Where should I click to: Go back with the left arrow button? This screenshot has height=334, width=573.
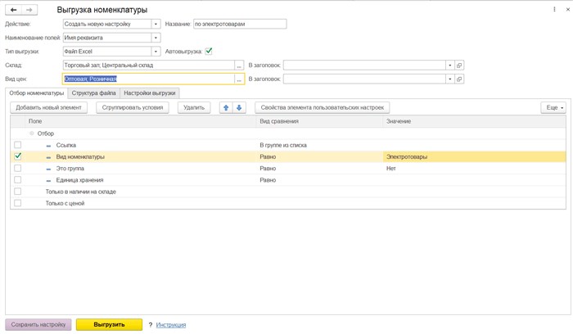point(14,10)
